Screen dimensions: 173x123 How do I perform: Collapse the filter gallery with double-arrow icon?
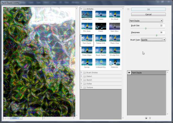pos(128,9)
